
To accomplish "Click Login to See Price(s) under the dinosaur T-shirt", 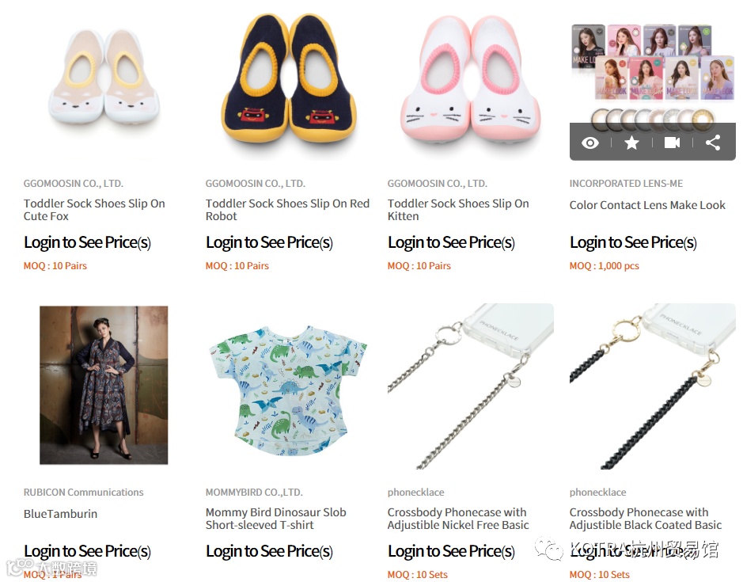I will [269, 551].
